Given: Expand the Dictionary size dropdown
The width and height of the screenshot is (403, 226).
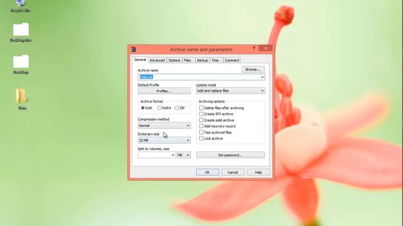Looking at the screenshot, I should coord(164,140).
